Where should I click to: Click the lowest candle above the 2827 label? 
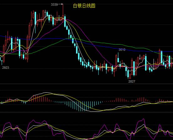128,73
